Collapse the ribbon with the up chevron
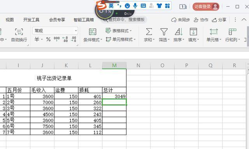The image size is (249, 149). 244,20
